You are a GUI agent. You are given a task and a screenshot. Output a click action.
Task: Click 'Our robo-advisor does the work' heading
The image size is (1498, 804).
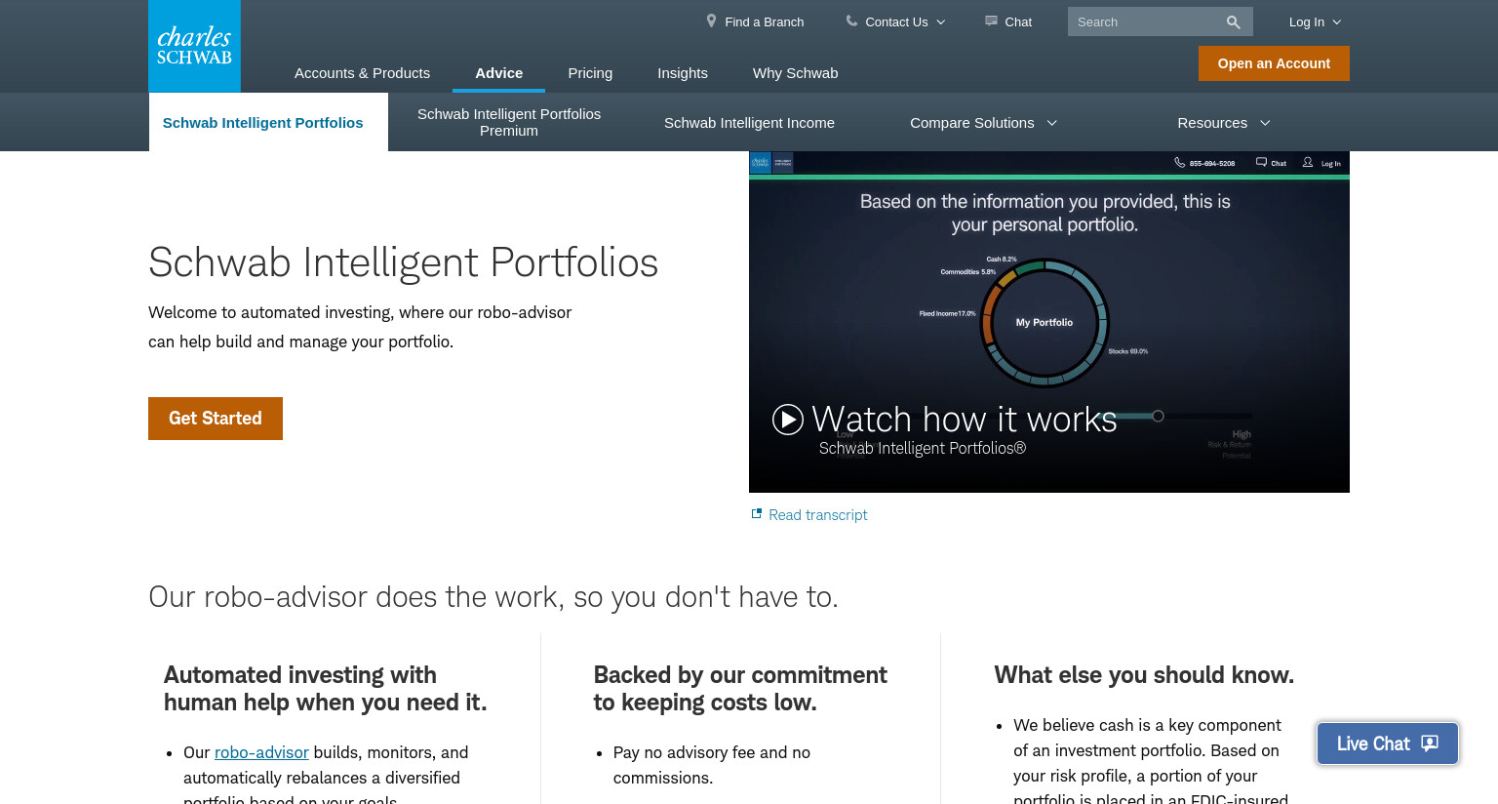[493, 596]
